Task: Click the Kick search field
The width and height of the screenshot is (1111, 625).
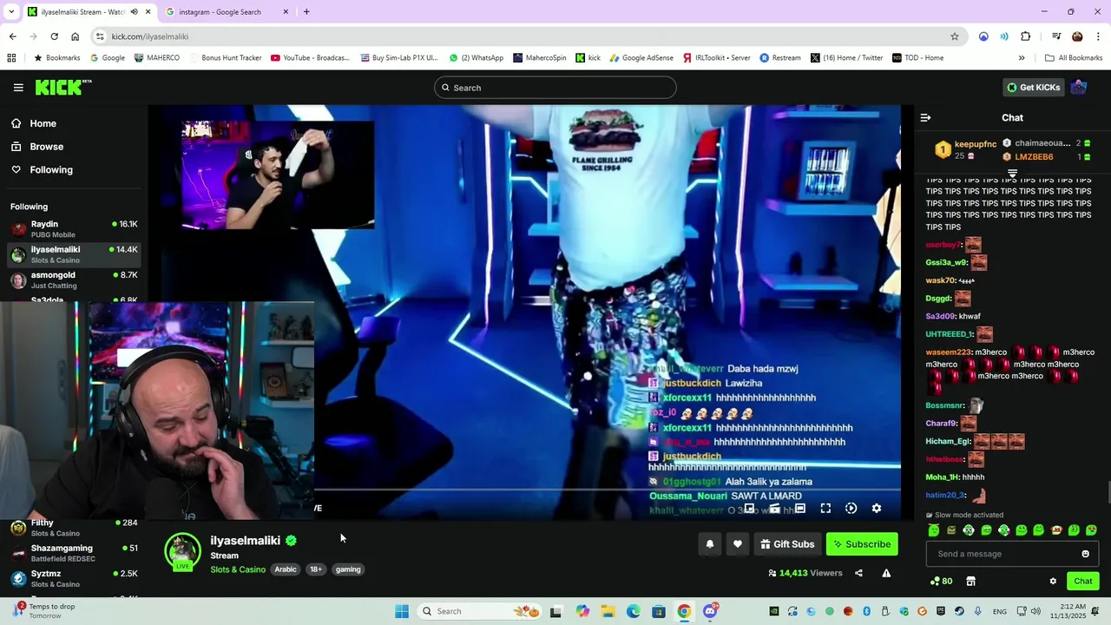Action: point(555,88)
